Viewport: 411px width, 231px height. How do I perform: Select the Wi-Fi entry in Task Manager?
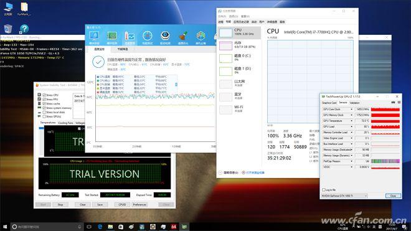point(239,109)
